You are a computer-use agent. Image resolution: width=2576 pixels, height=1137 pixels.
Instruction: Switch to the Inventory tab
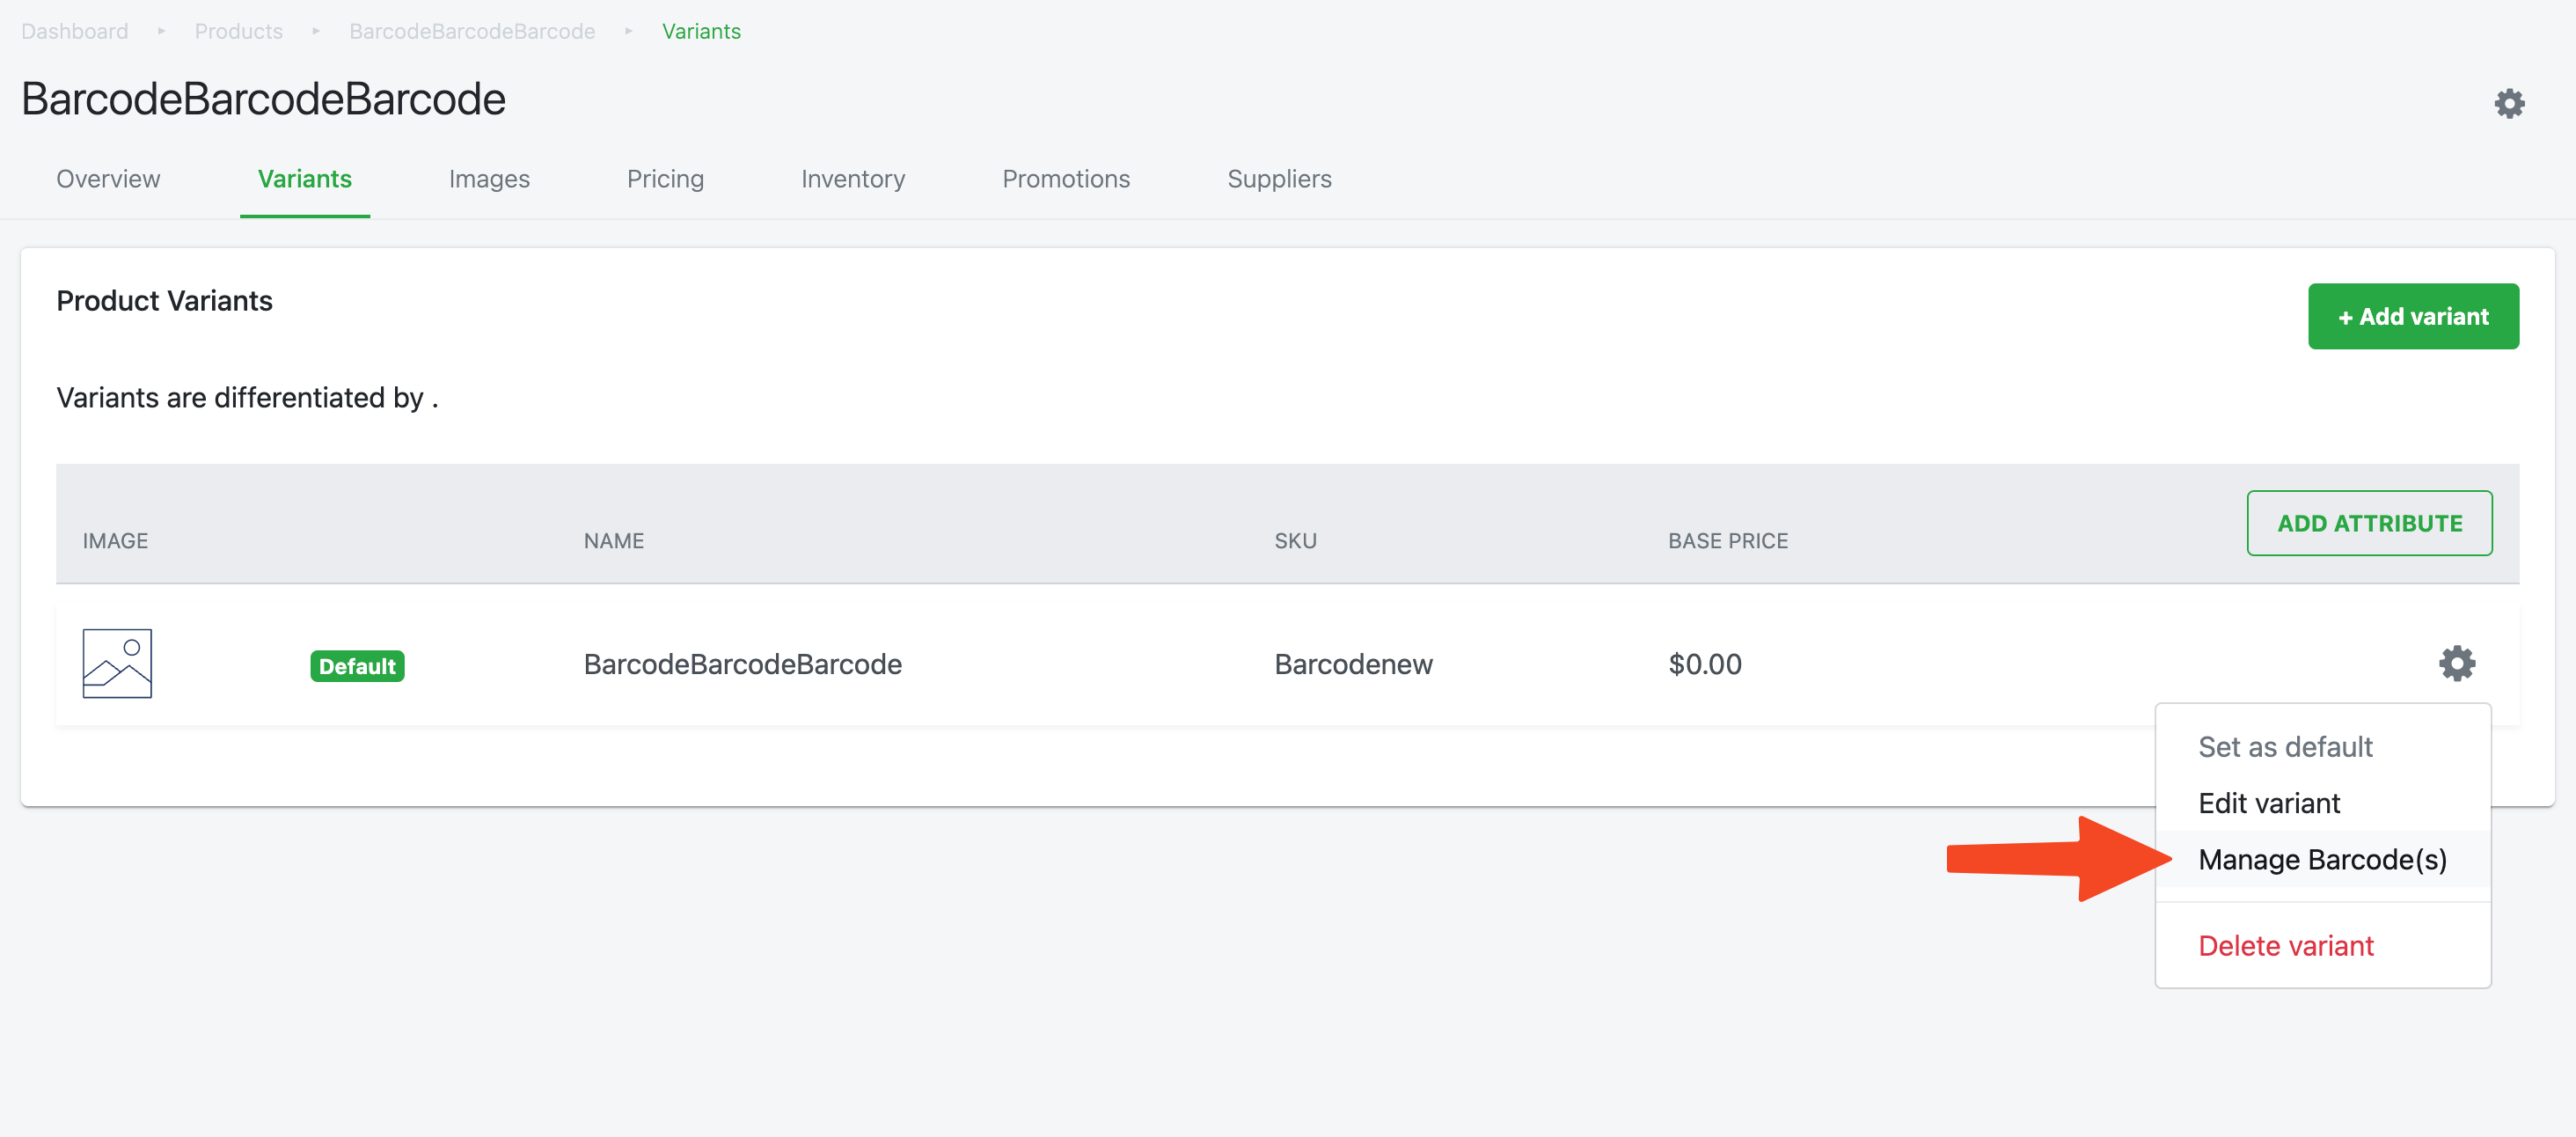coord(853,179)
